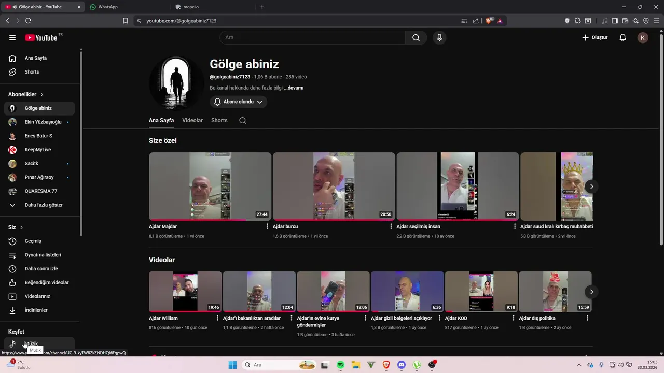
Task: Open Ajdar'ı bakanlıktan aradılar video title
Action: (252, 318)
